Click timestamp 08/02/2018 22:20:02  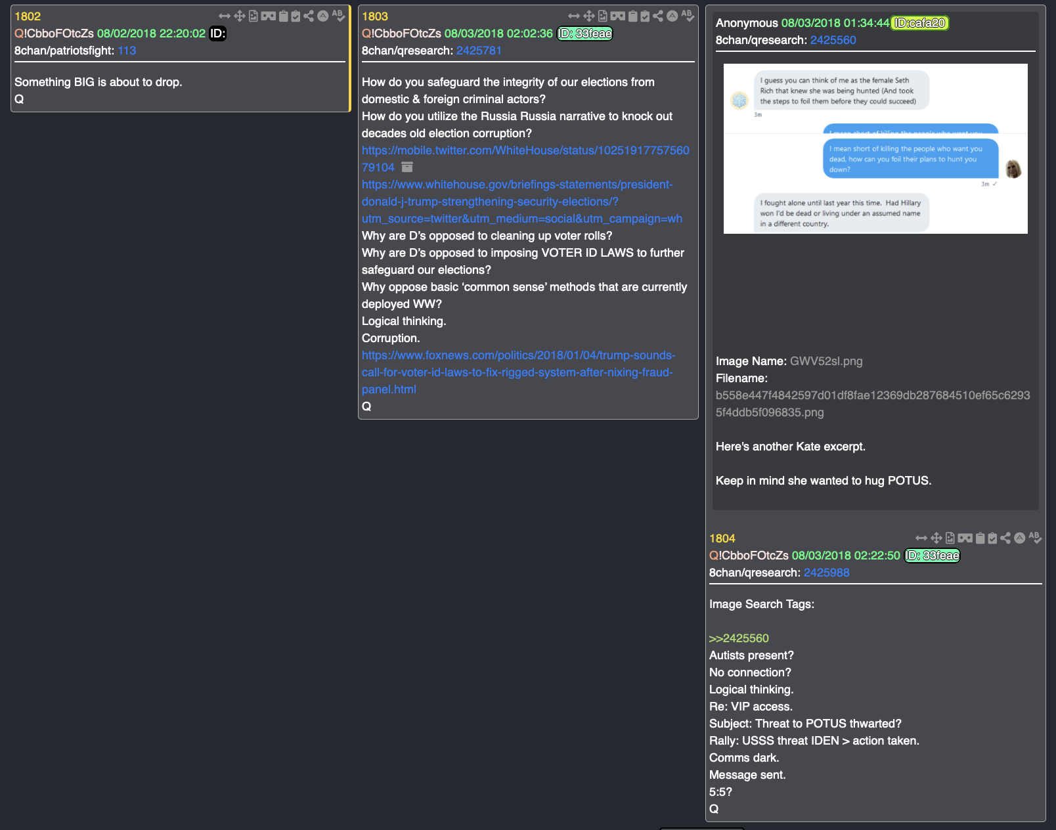pyautogui.click(x=151, y=33)
